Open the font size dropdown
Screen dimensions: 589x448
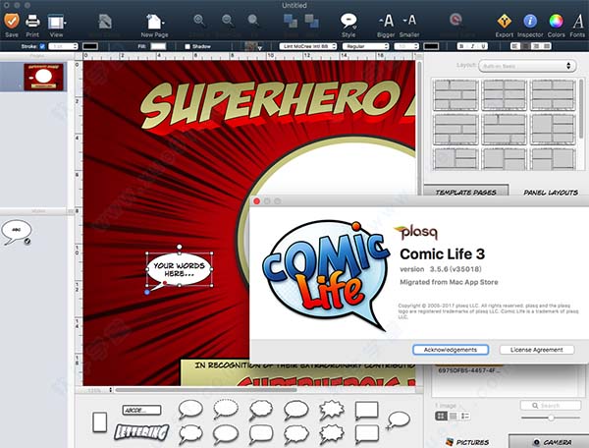[x=406, y=46]
